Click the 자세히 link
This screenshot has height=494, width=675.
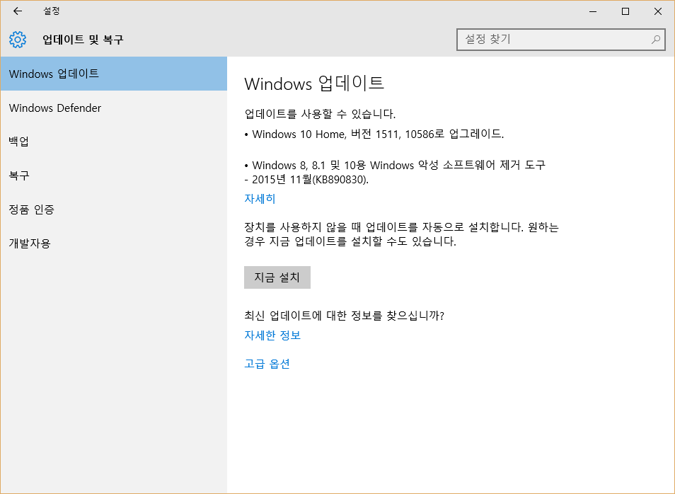tap(260, 199)
